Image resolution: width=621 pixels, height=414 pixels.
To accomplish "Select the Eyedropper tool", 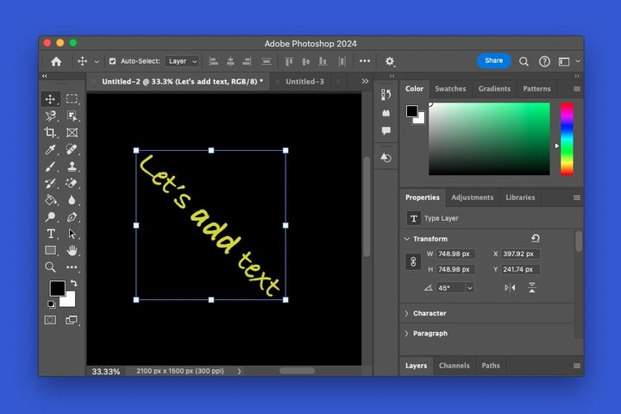I will (50, 149).
